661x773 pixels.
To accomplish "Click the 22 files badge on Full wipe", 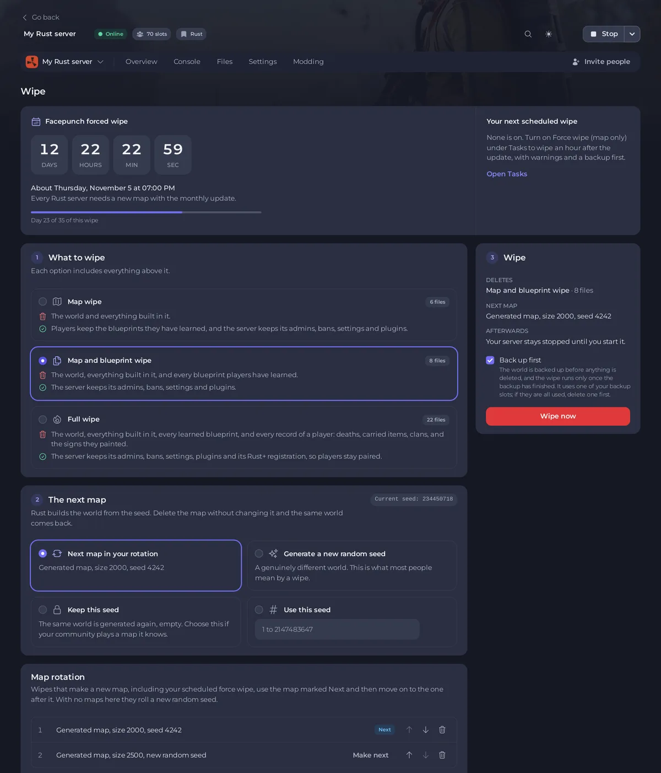I will coord(436,420).
